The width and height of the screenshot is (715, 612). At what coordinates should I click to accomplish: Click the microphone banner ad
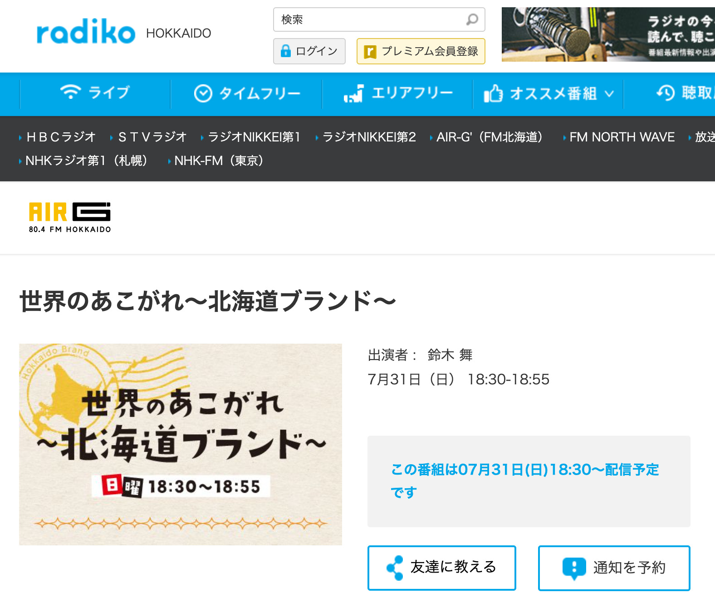(x=608, y=34)
